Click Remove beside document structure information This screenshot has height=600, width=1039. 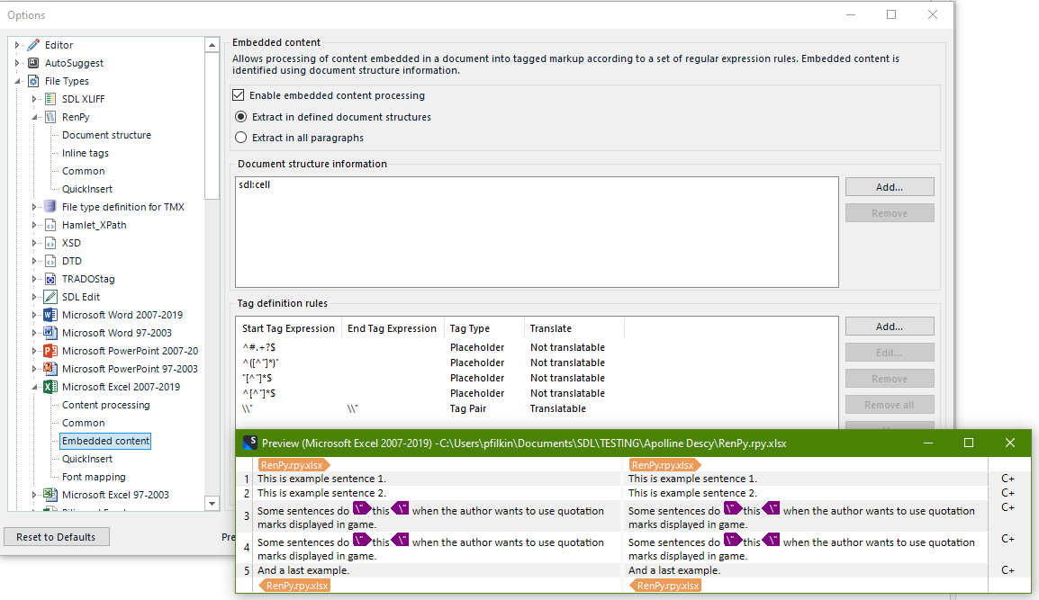(x=890, y=213)
